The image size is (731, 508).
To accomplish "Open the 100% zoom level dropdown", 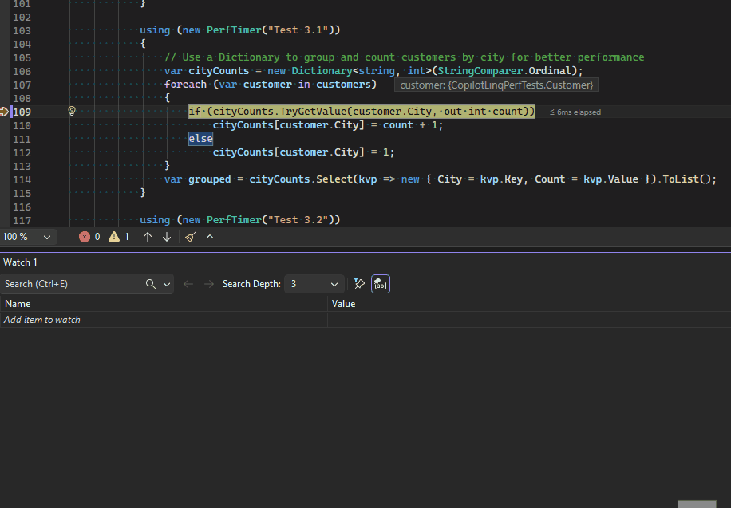I will point(28,236).
